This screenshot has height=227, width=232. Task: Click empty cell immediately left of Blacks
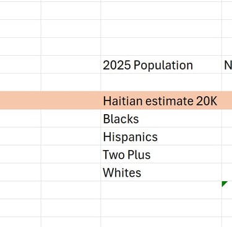coord(71,118)
